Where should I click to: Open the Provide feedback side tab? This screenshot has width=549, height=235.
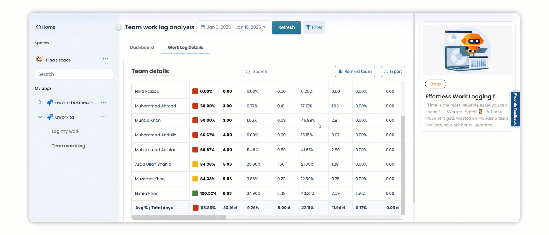pyautogui.click(x=515, y=109)
